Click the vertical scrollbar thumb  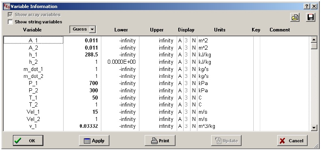point(314,46)
